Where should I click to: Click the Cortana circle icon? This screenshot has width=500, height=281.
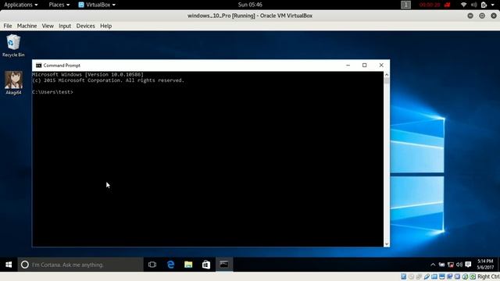pyautogui.click(x=24, y=265)
